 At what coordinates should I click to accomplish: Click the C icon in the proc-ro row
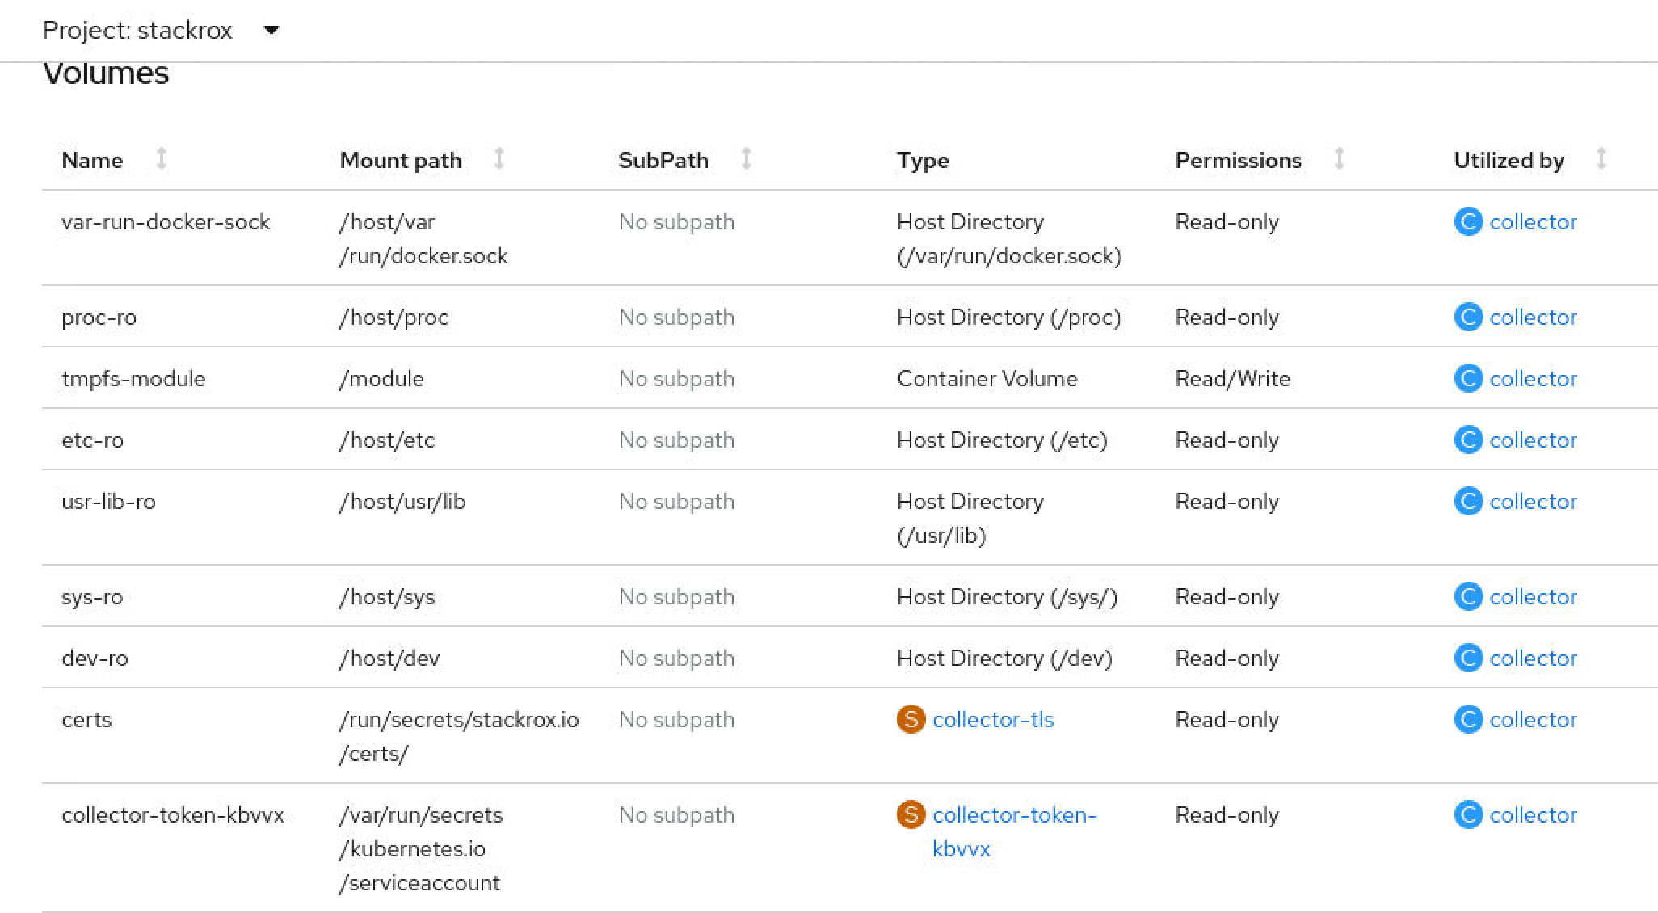[x=1467, y=318]
